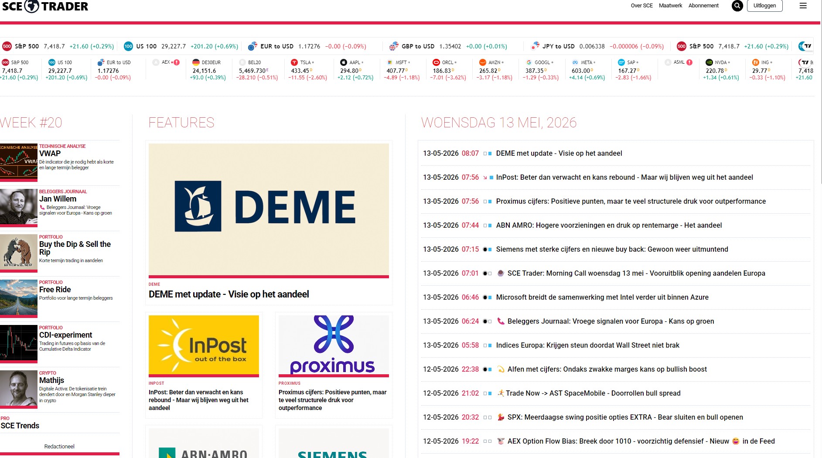Image resolution: width=822 pixels, height=458 pixels.
Task: Open DEME met update feature headline
Action: point(229,294)
